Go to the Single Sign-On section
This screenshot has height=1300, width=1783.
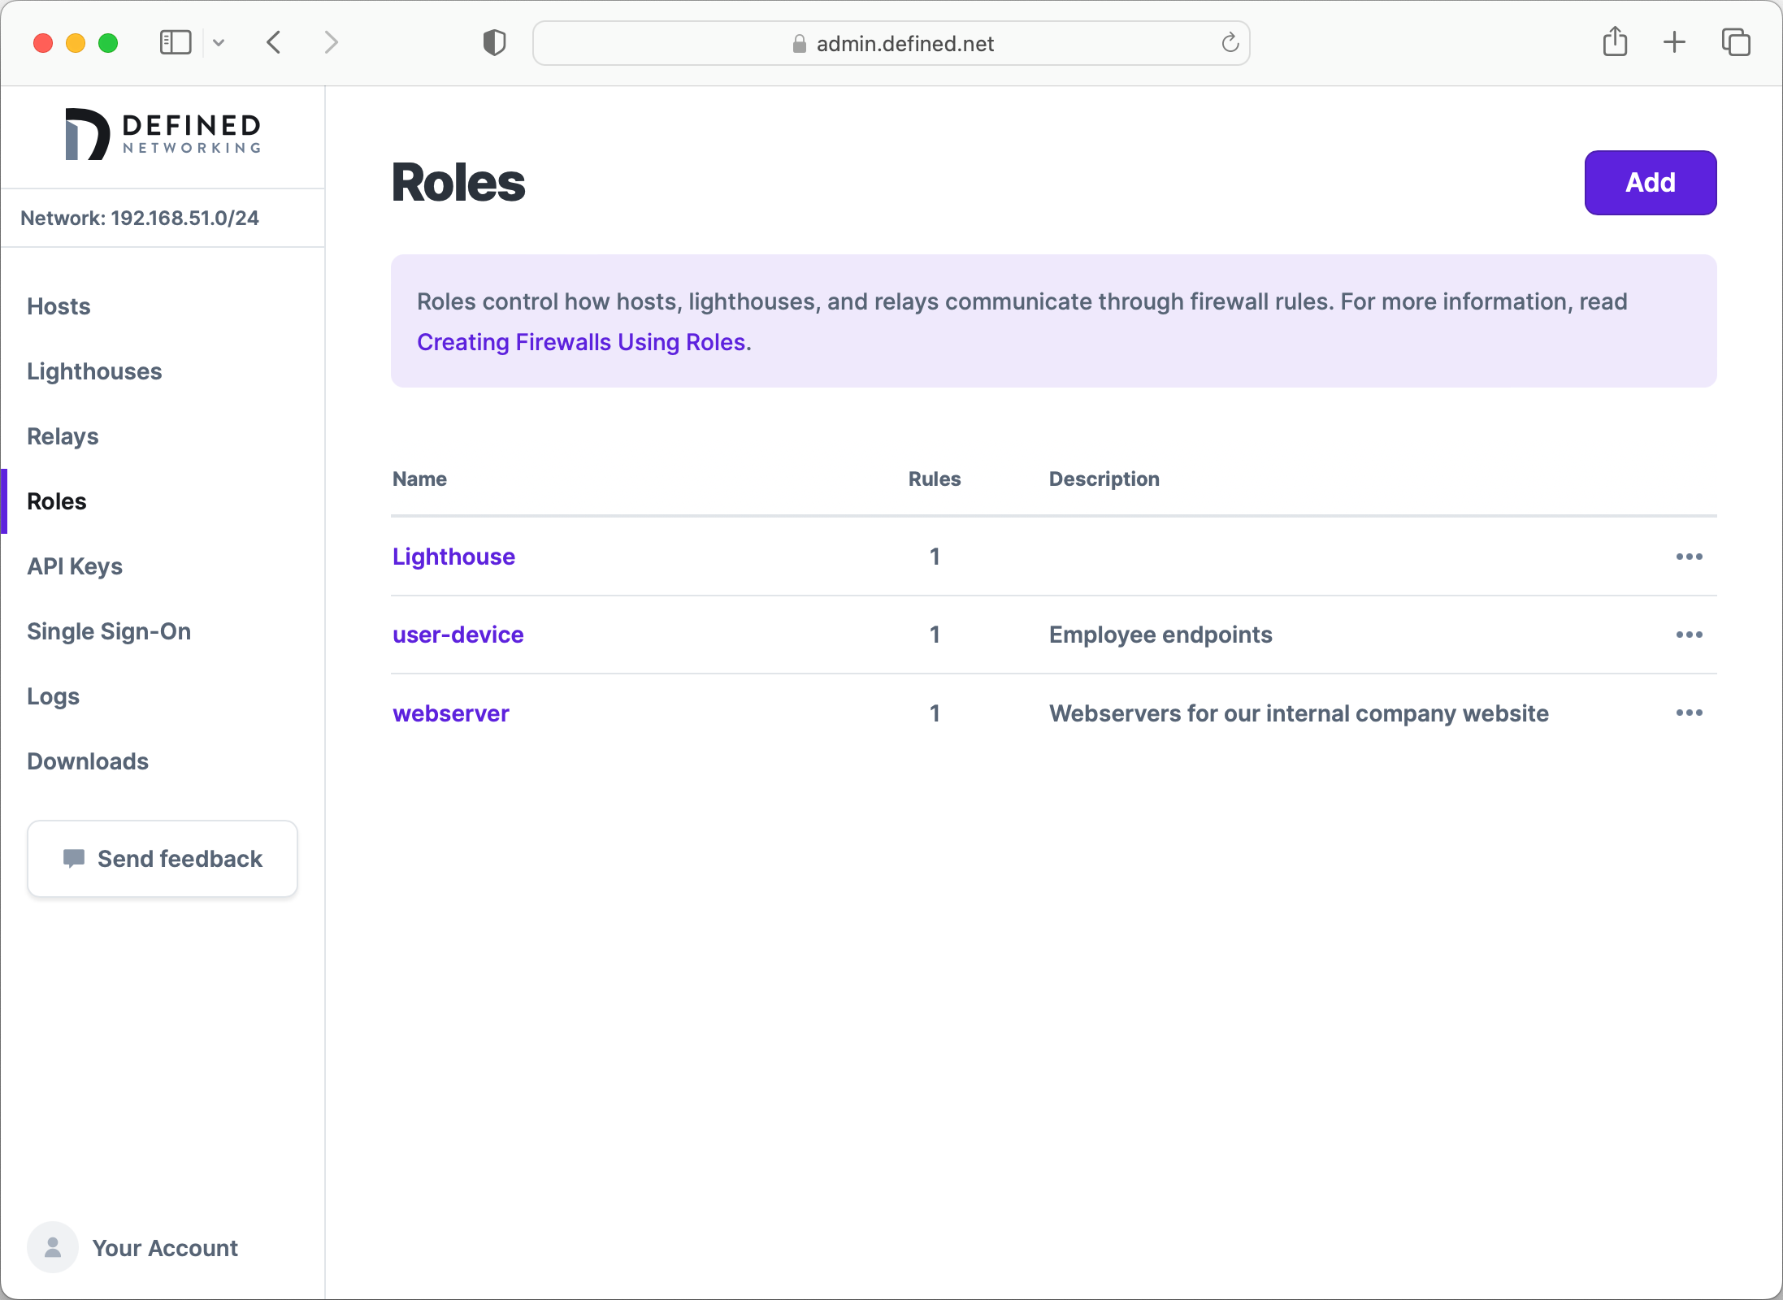(109, 631)
